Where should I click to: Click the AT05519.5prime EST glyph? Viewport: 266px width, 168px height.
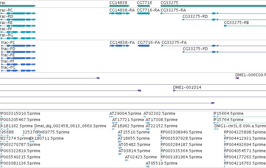point(148,166)
